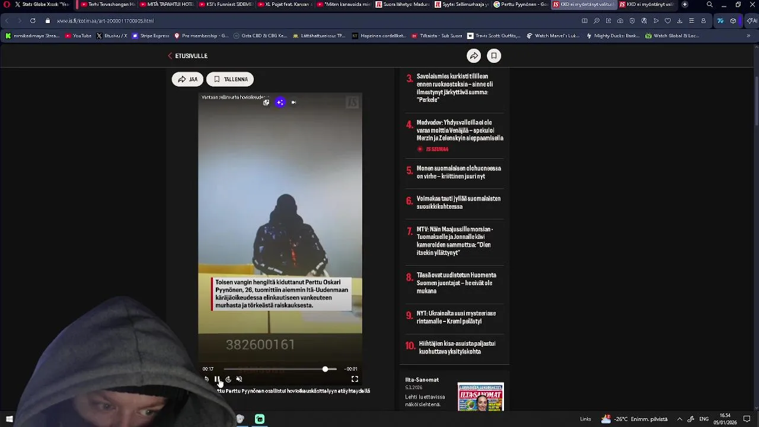Open the weather widget showing -26°C
The width and height of the screenshot is (759, 427).
pyautogui.click(x=634, y=419)
